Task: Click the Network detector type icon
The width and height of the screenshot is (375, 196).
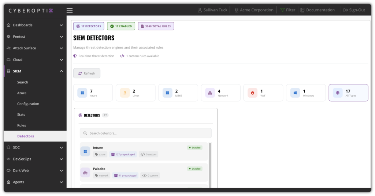Action: click(x=210, y=93)
